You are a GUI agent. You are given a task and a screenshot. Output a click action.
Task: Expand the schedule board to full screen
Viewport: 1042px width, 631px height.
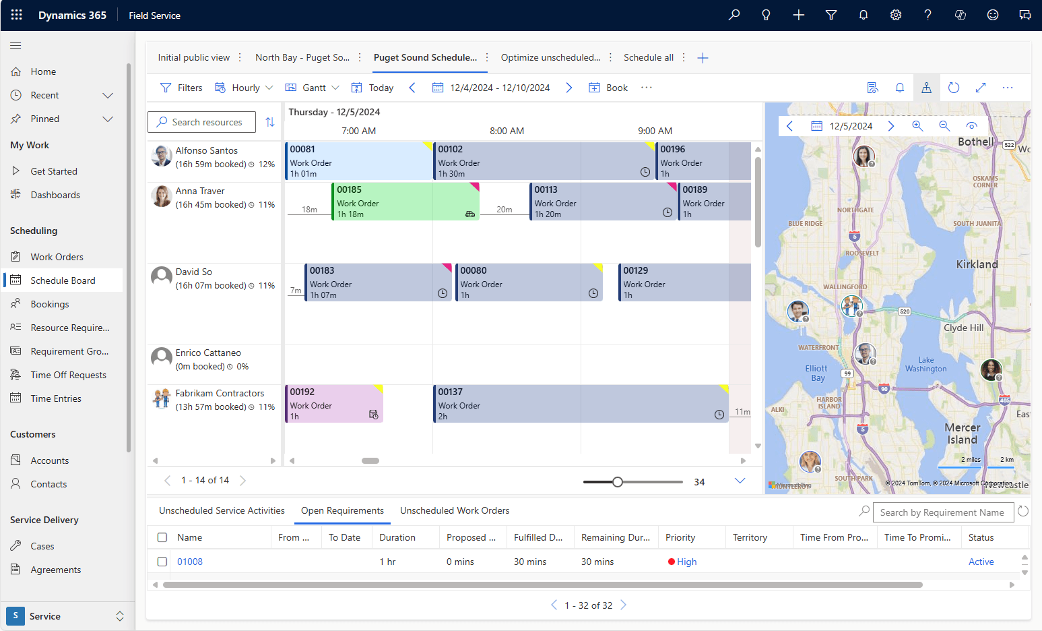pos(981,87)
